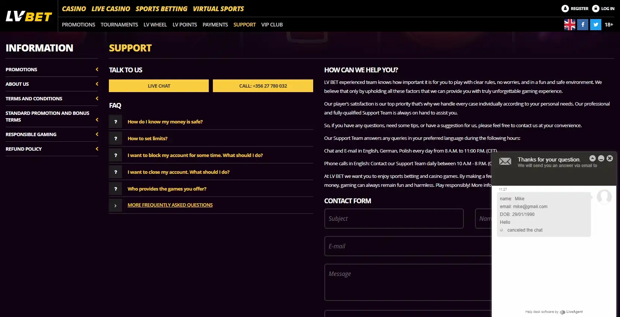Viewport: 620px width, 317px height.
Task: Focus the Subject input field
Action: [x=394, y=219]
